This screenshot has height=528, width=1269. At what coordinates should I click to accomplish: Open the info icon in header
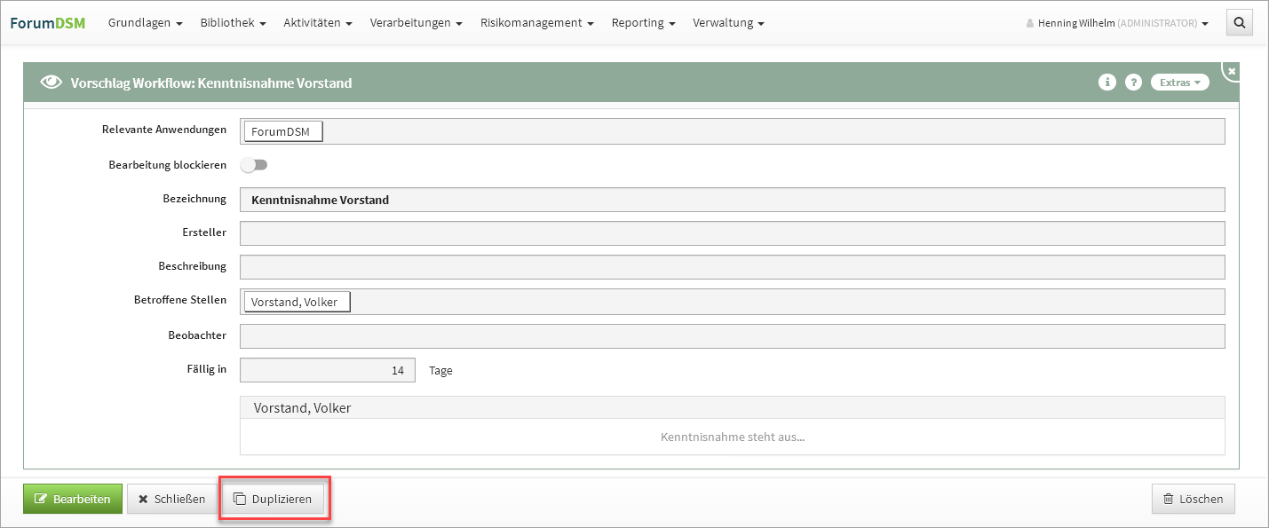click(1106, 83)
